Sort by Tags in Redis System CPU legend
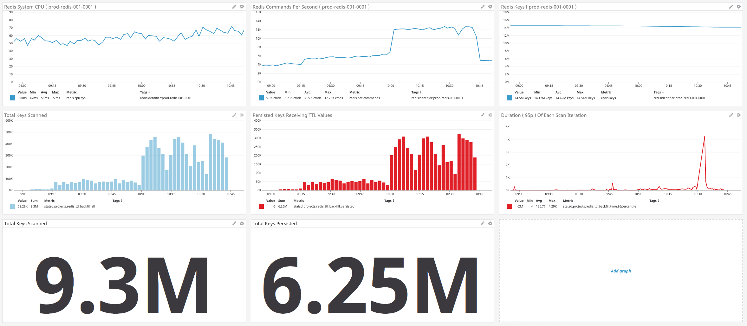747x326 pixels. click(145, 92)
